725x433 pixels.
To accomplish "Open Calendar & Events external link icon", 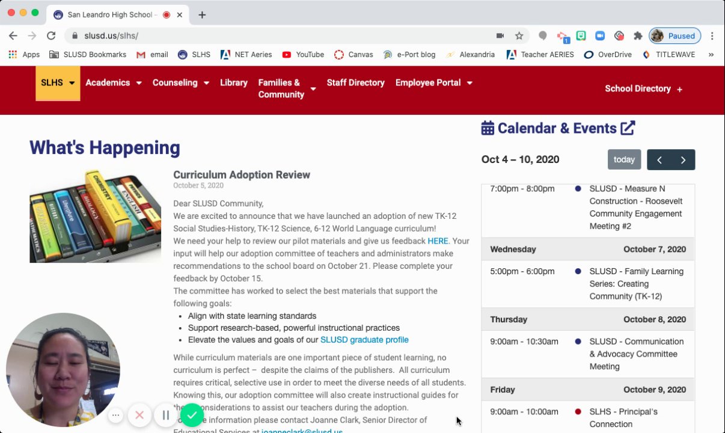I will [628, 128].
